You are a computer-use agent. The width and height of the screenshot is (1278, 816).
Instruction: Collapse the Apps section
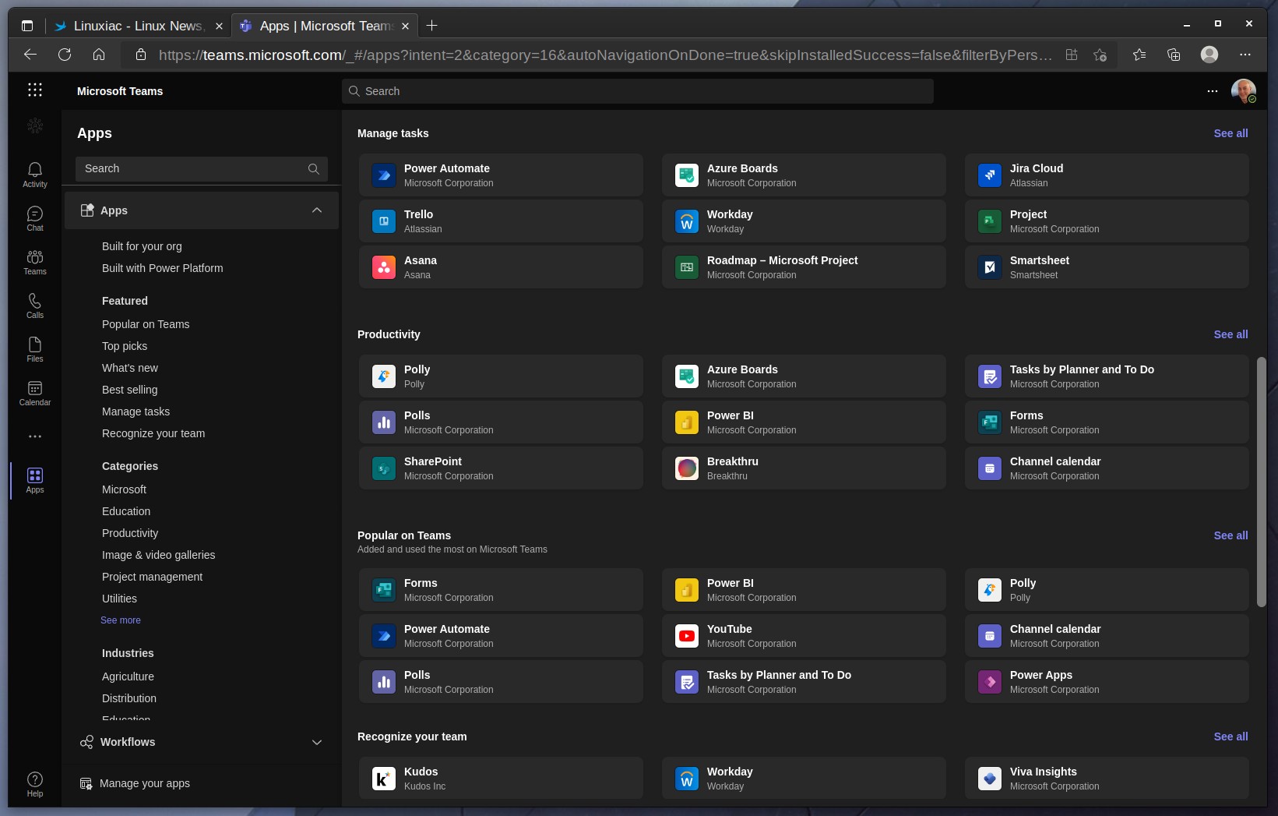317,210
